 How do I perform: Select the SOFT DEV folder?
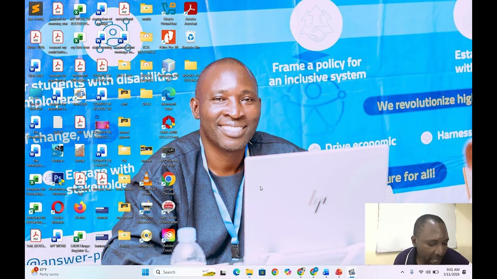[124, 68]
